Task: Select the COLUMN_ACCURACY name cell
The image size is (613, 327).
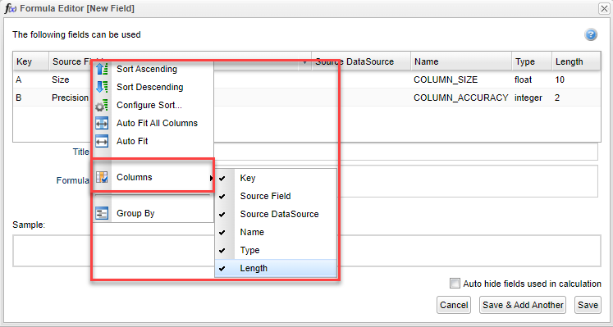Action: tap(461, 98)
